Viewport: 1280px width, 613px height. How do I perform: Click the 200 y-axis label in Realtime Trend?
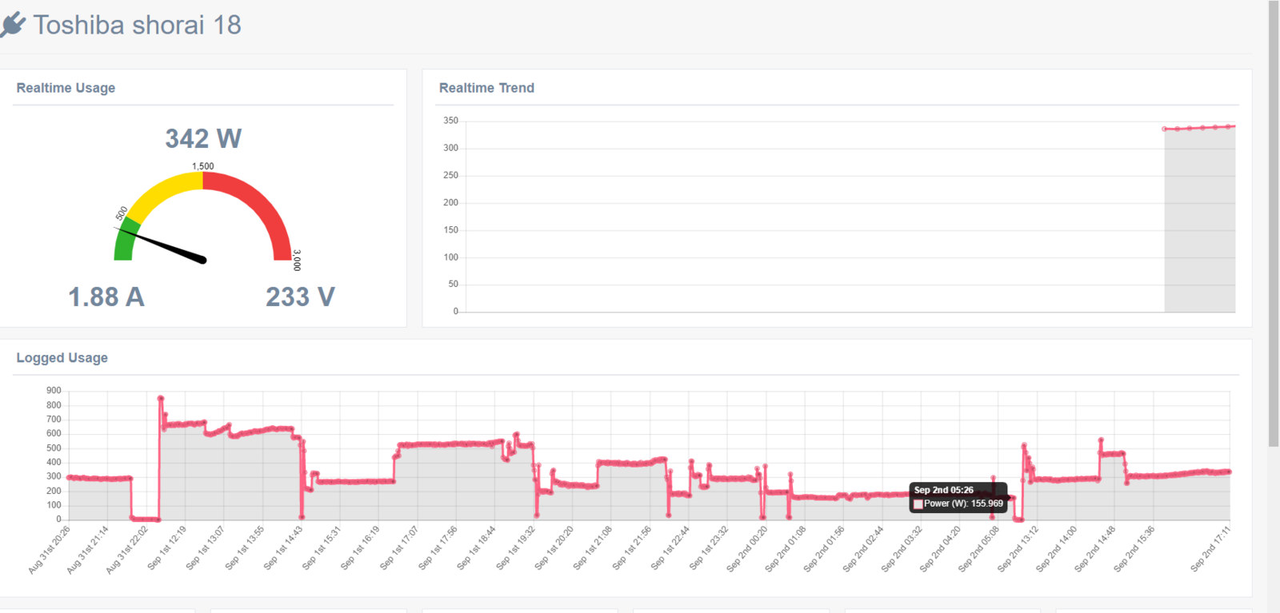(450, 203)
